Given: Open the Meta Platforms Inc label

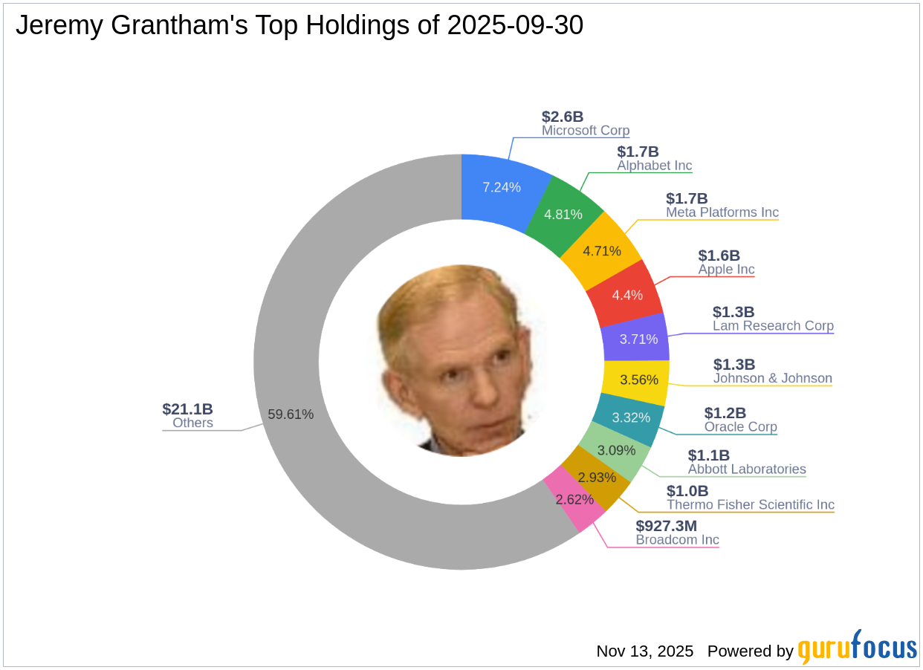Looking at the screenshot, I should point(722,212).
